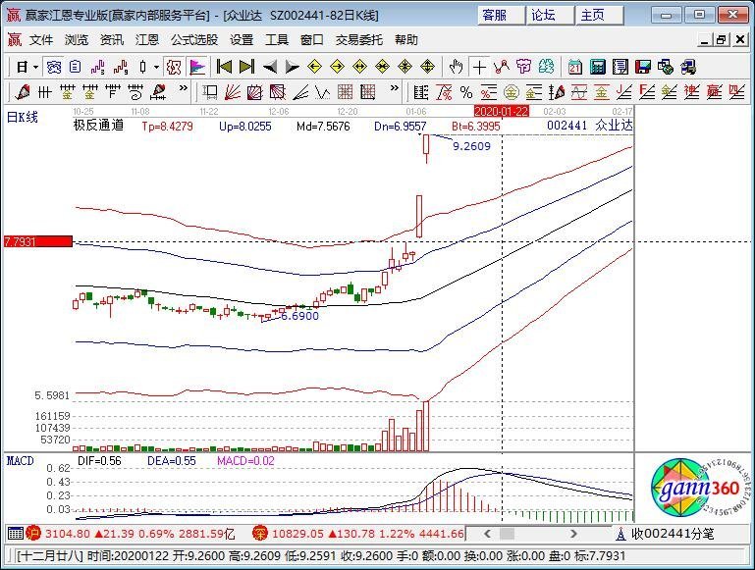Image resolution: width=755 pixels, height=570 pixels.
Task: Click the clipboard document icon
Action: click(76, 67)
